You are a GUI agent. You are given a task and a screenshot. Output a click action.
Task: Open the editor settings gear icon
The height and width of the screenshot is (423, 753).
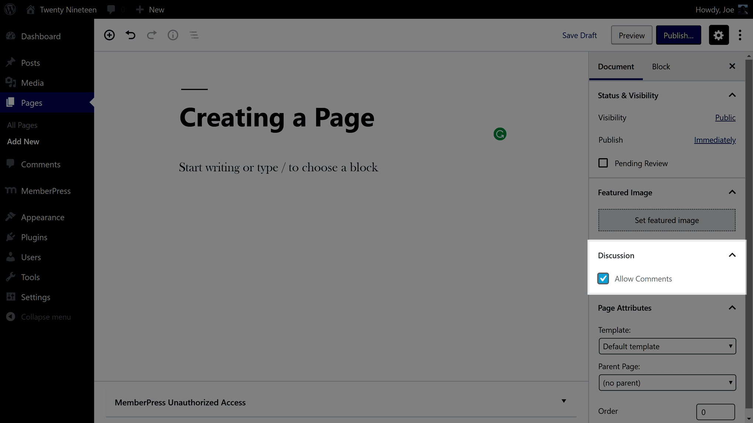click(x=719, y=35)
